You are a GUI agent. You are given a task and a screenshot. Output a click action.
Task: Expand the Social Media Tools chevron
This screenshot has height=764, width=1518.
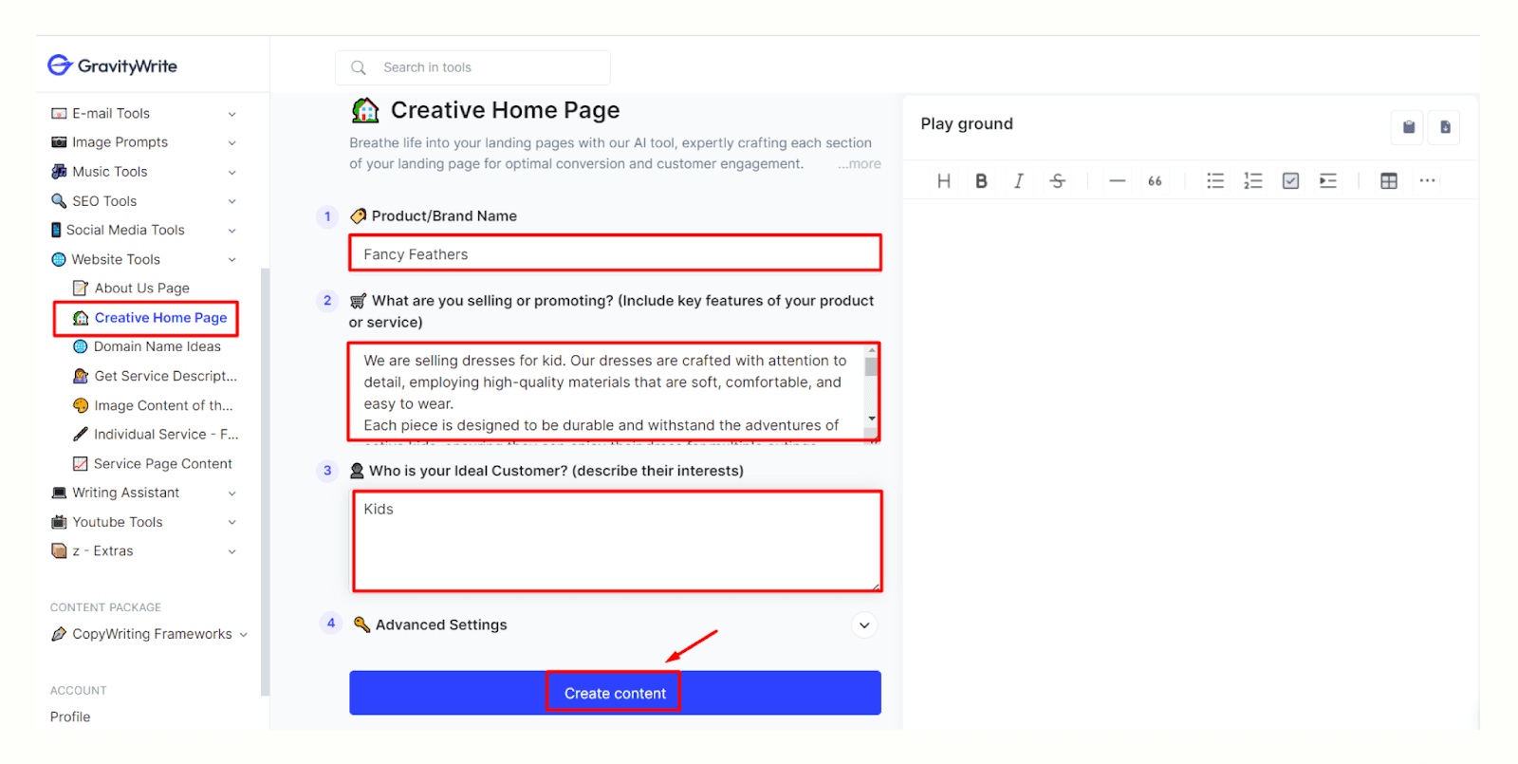(x=231, y=231)
